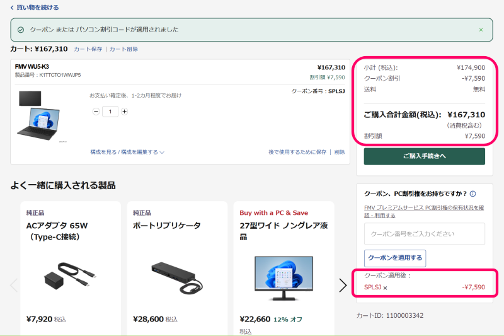The height and width of the screenshot is (336, 504).
Task: Delete the cart with カート削除
Action: click(123, 49)
